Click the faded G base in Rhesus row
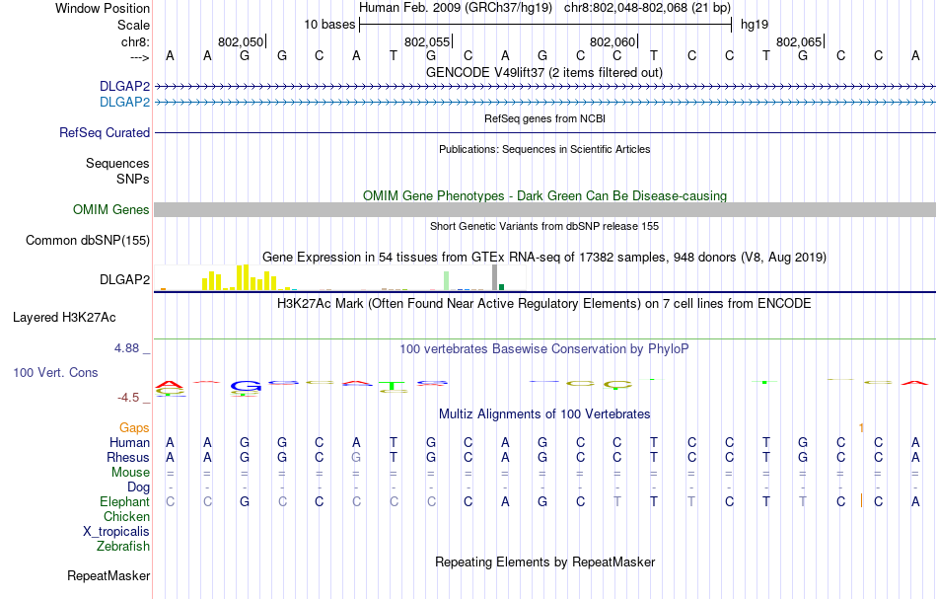 [356, 457]
